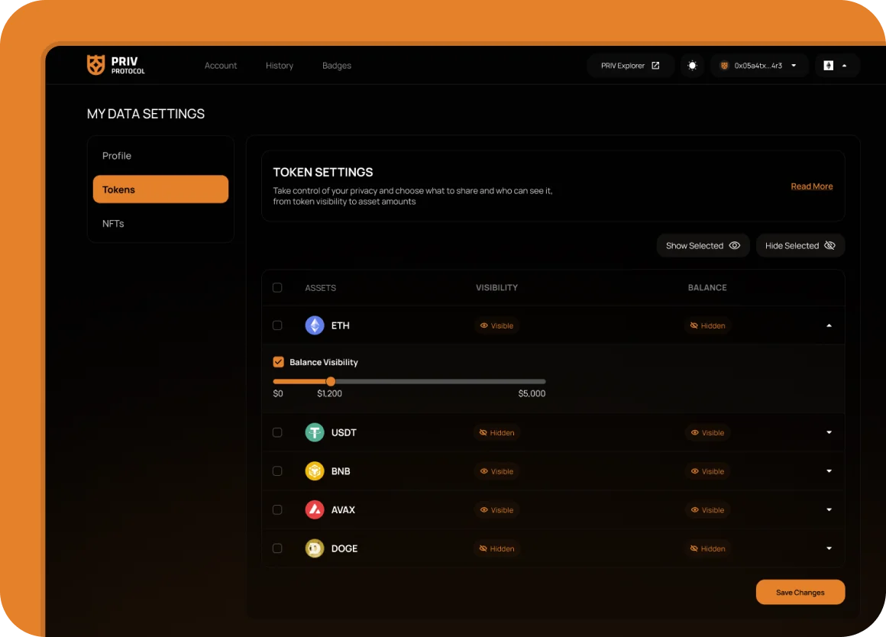
Task: Open the Read More link
Action: coord(811,186)
